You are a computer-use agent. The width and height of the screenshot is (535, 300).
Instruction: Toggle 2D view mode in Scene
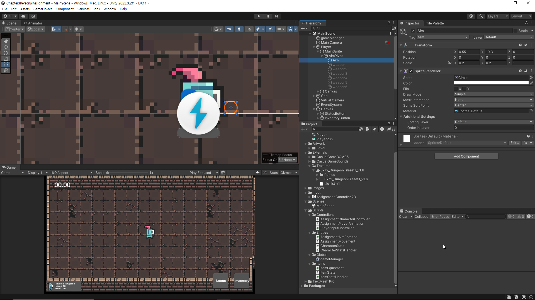[x=229, y=29]
